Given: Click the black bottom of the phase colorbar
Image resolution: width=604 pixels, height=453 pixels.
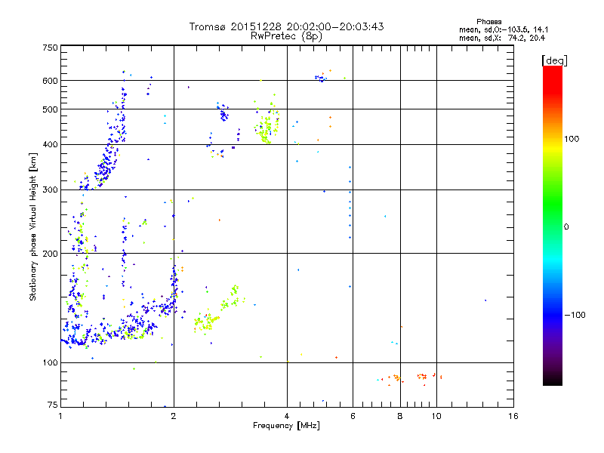Looking at the screenshot, I should [x=553, y=380].
